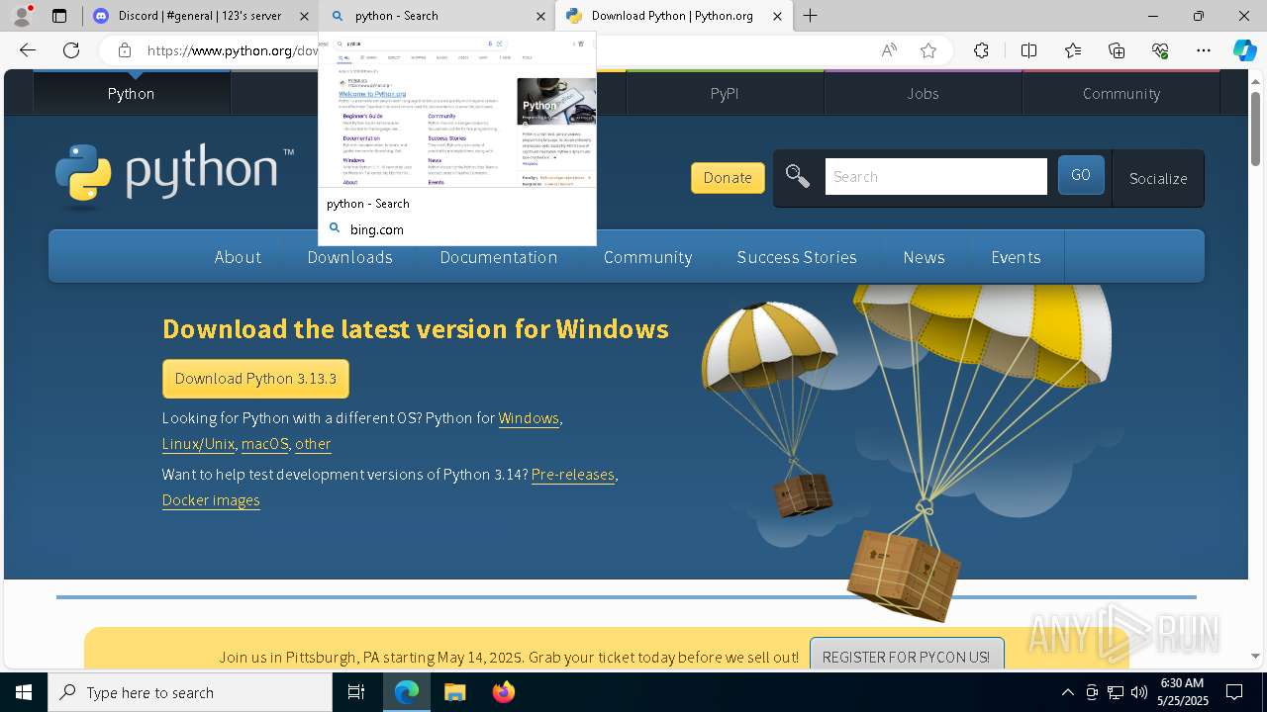Open the Success Stories menu
Screen dimensions: 1267x712
pos(797,257)
